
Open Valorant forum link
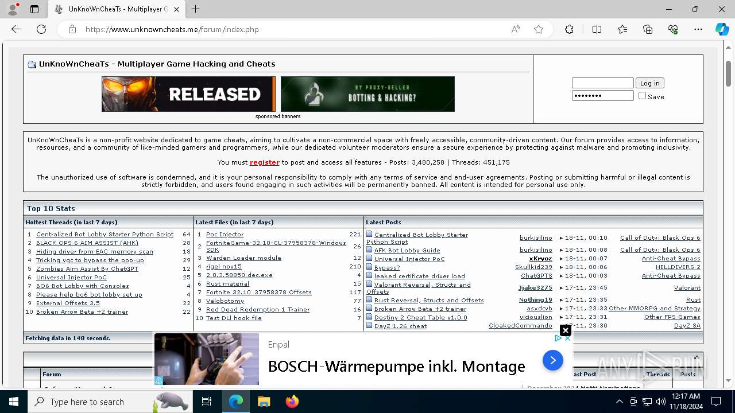pos(687,287)
